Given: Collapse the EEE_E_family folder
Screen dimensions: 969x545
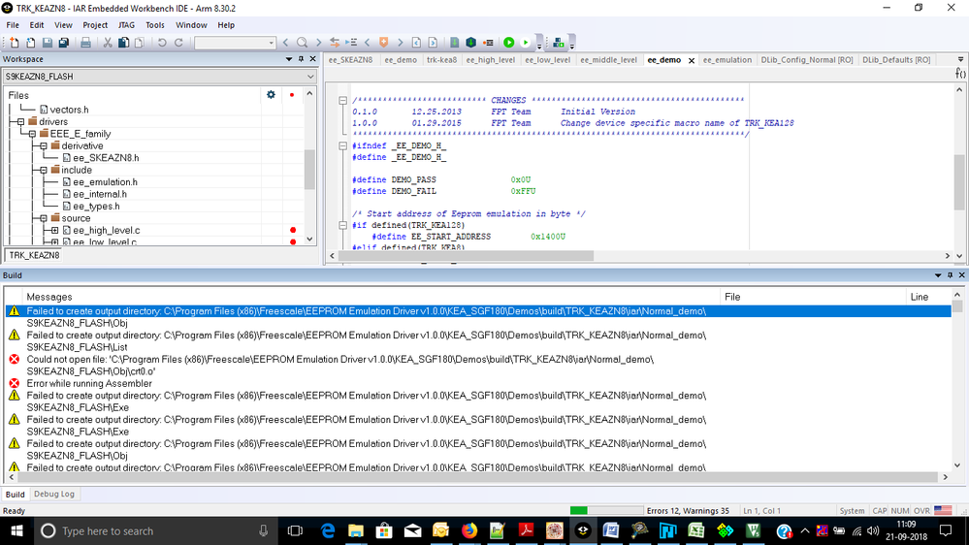Looking at the screenshot, I should (x=32, y=134).
